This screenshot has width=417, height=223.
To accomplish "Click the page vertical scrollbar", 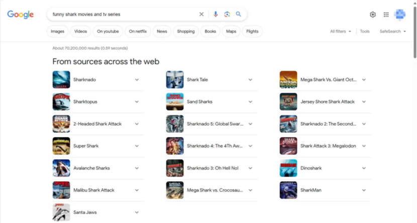I will point(415,32).
